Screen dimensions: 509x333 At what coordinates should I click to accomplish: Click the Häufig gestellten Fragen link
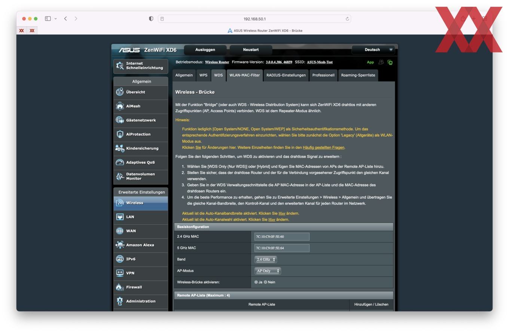coord(323,148)
